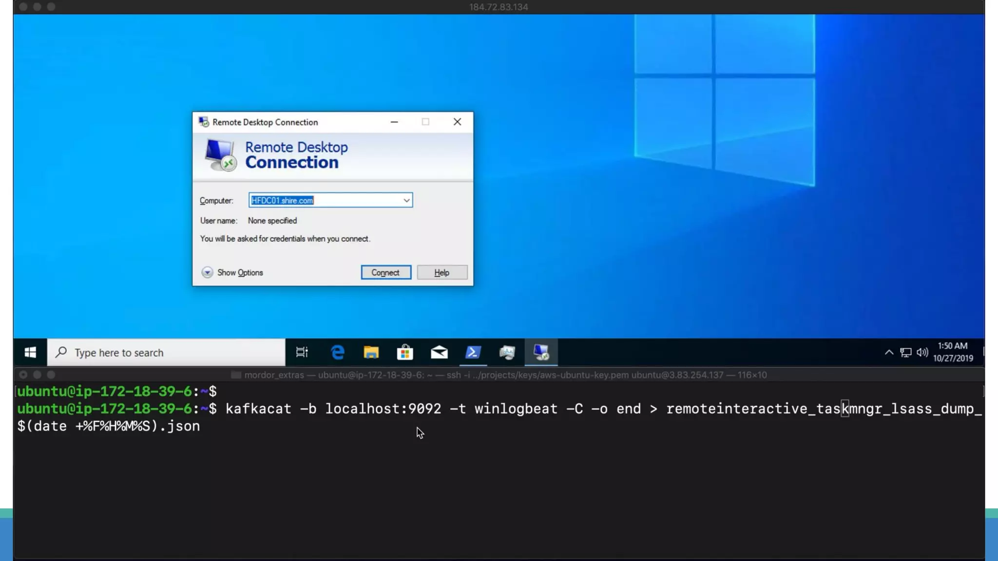Open the volume control tray icon

pyautogui.click(x=922, y=352)
